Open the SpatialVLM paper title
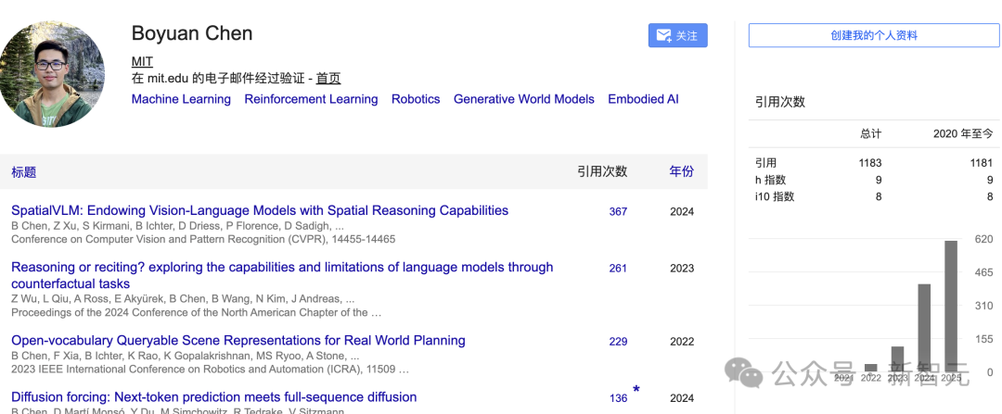 [260, 210]
